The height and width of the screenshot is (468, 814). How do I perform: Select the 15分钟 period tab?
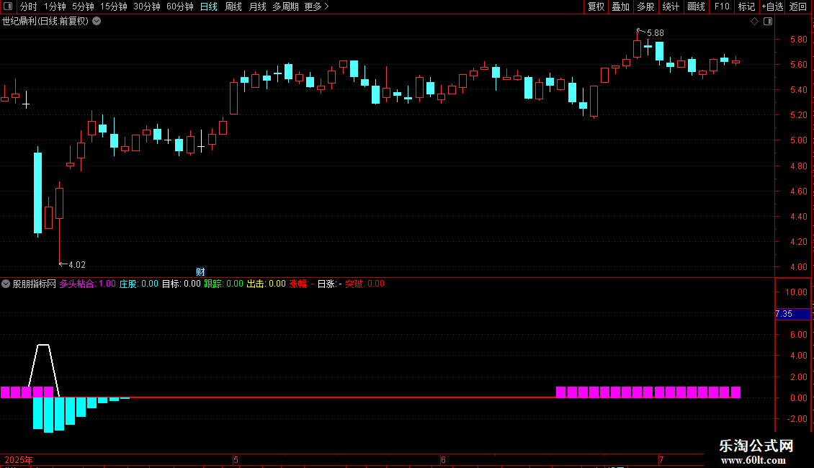click(x=114, y=6)
